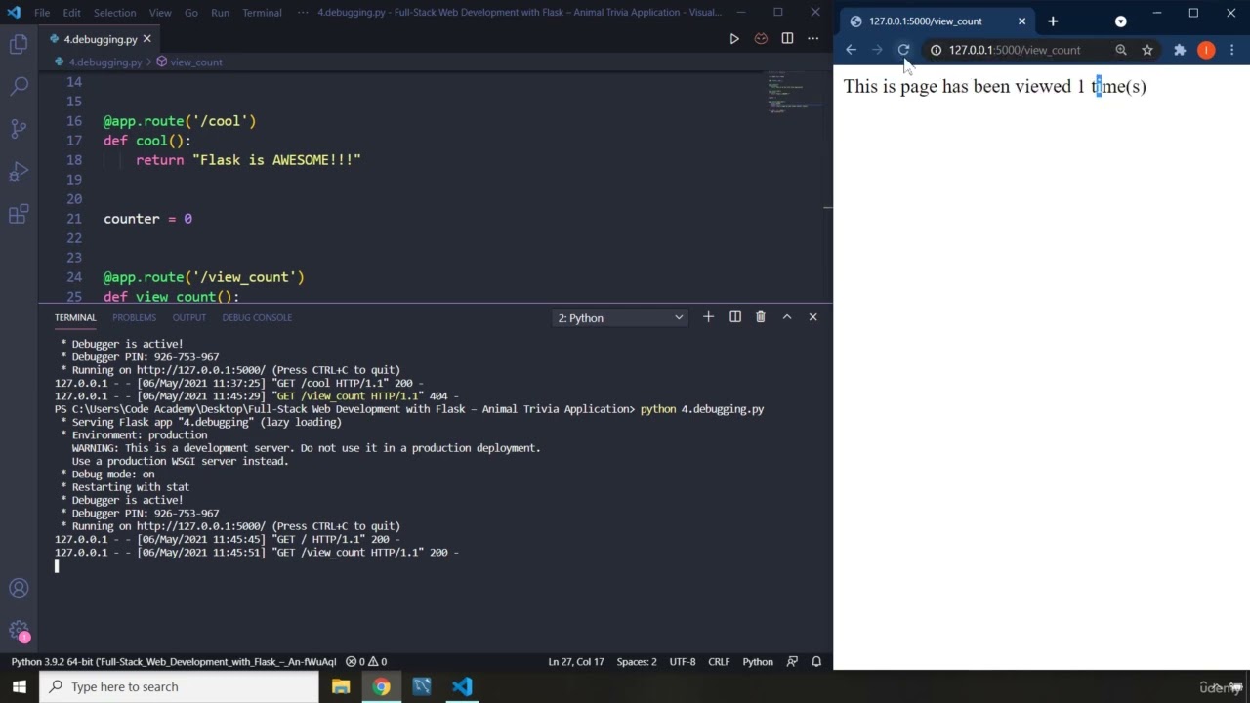The width and height of the screenshot is (1250, 703).
Task: Open the Explorer view in VS Code
Action: tap(19, 44)
